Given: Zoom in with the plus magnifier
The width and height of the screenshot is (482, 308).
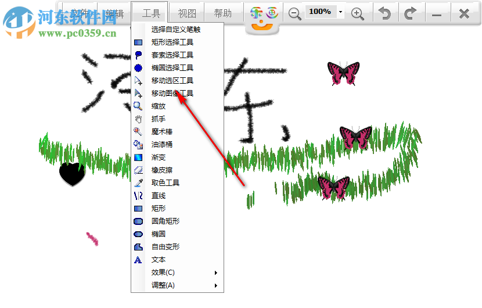Looking at the screenshot, I should click(x=358, y=13).
